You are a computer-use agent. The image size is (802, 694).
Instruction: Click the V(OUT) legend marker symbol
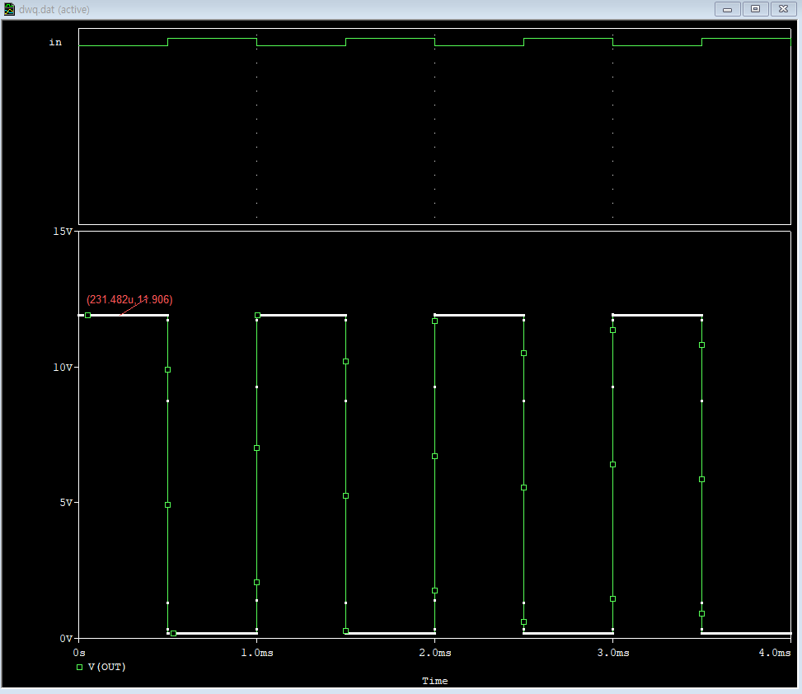(x=79, y=667)
